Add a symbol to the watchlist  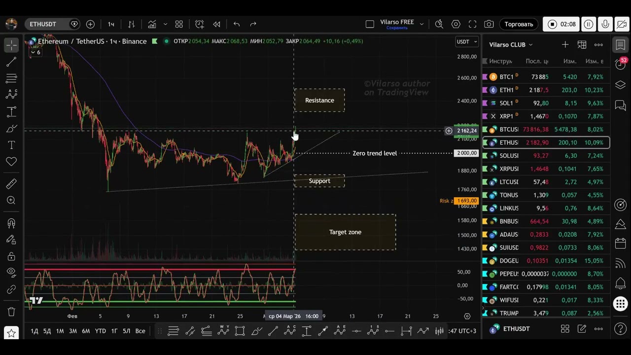point(565,45)
